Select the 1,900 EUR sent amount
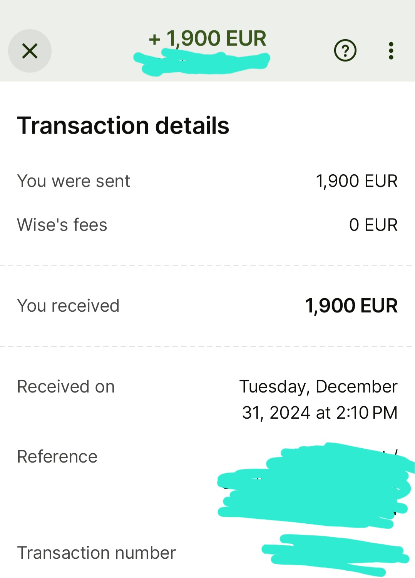This screenshot has height=578, width=415. (356, 181)
